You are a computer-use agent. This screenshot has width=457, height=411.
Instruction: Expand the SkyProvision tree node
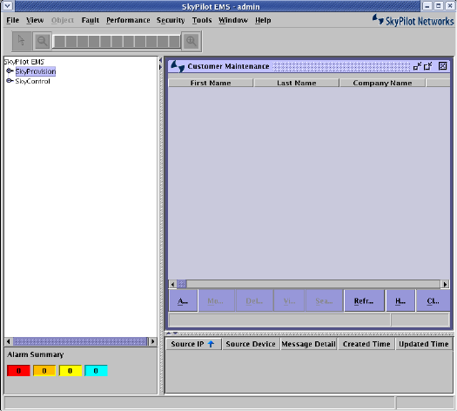[10, 71]
